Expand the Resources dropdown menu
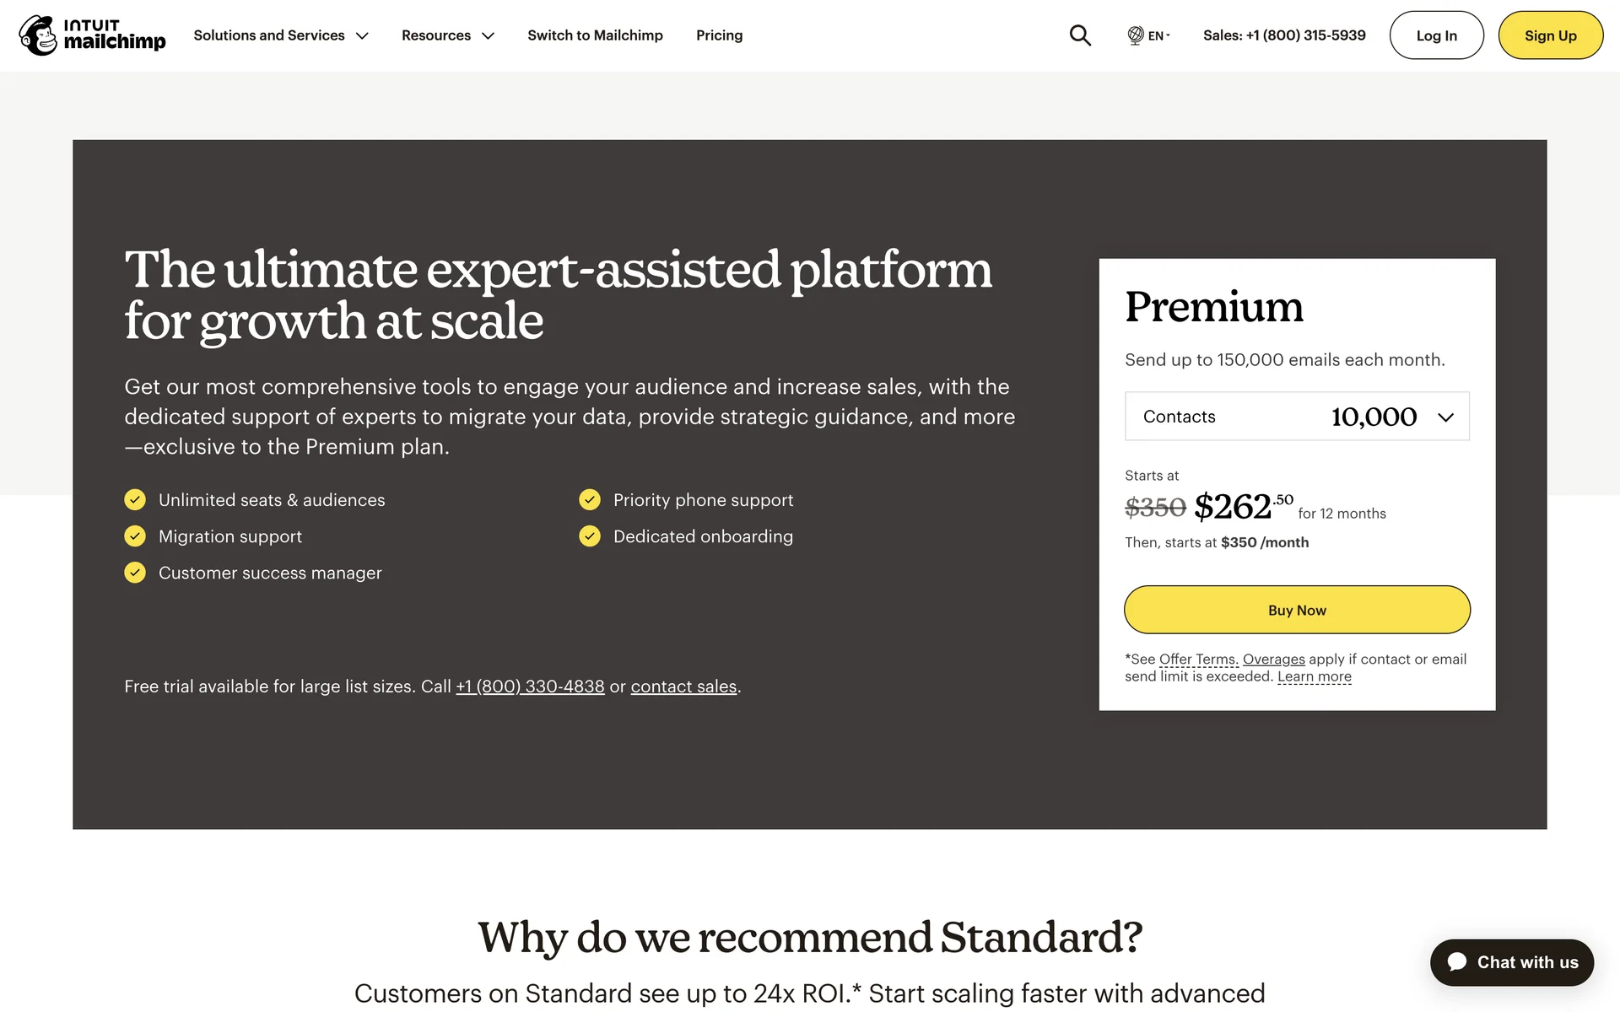1620x1012 pixels. pyautogui.click(x=447, y=35)
